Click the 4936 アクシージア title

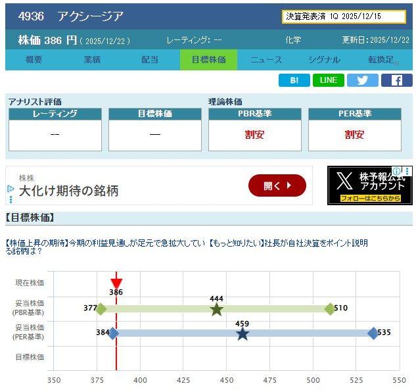(71, 16)
